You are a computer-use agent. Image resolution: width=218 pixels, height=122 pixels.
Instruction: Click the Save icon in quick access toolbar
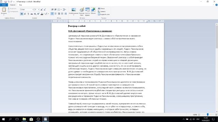[5, 2]
